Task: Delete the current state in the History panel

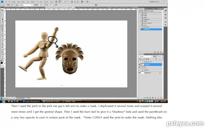Action: point(161,52)
